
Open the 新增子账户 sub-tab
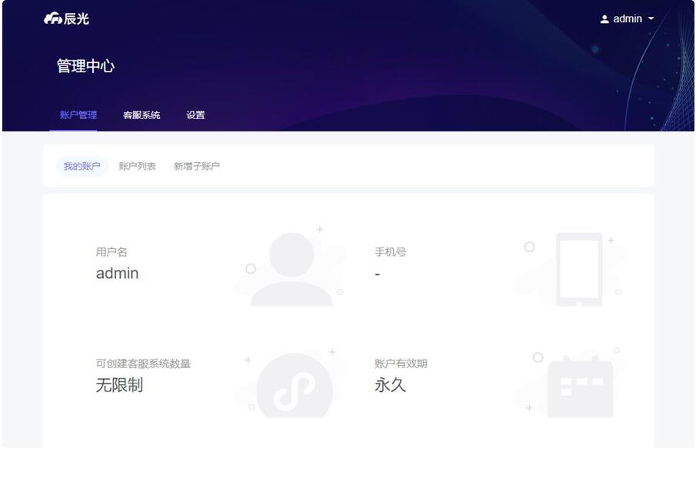click(x=196, y=166)
